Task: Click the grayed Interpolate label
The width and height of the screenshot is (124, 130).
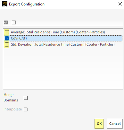Action: 12,109
